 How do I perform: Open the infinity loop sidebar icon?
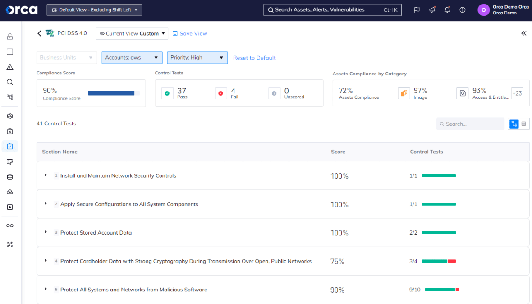[10, 226]
